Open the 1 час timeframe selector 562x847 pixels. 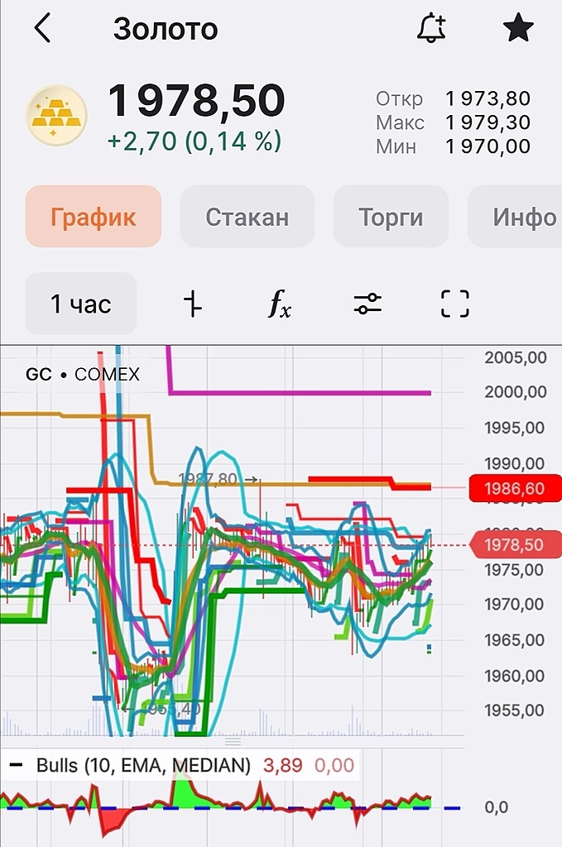click(81, 304)
